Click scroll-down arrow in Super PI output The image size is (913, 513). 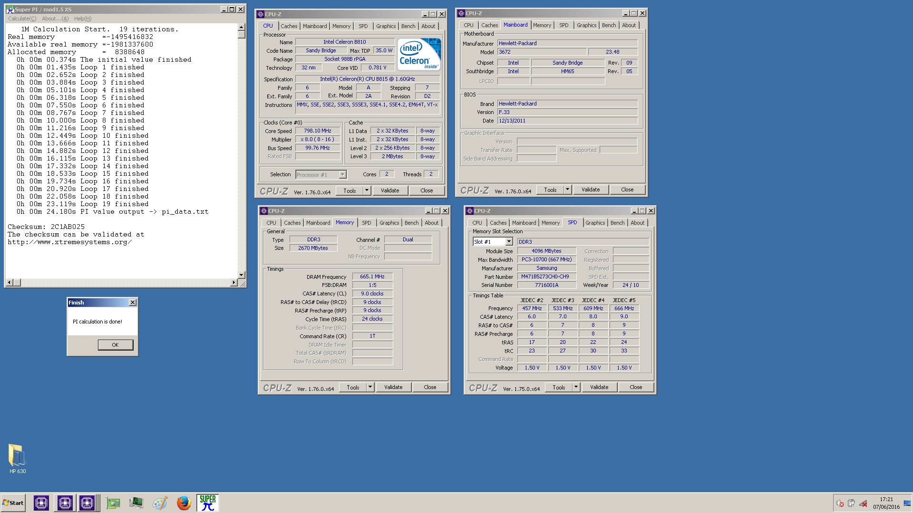[242, 275]
